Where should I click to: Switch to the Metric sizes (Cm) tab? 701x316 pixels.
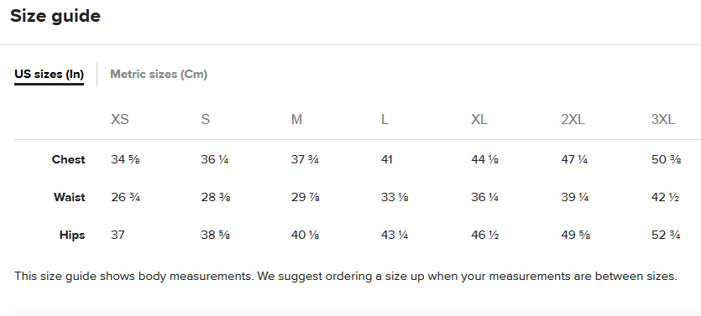point(159,74)
